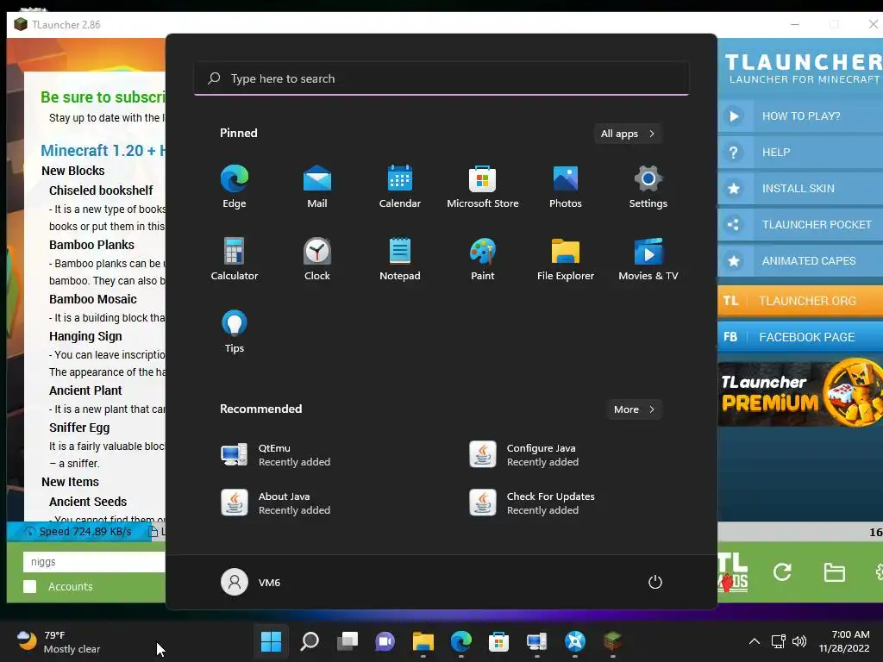The width and height of the screenshot is (883, 662).
Task: Open the Calendar app
Action: tap(400, 186)
